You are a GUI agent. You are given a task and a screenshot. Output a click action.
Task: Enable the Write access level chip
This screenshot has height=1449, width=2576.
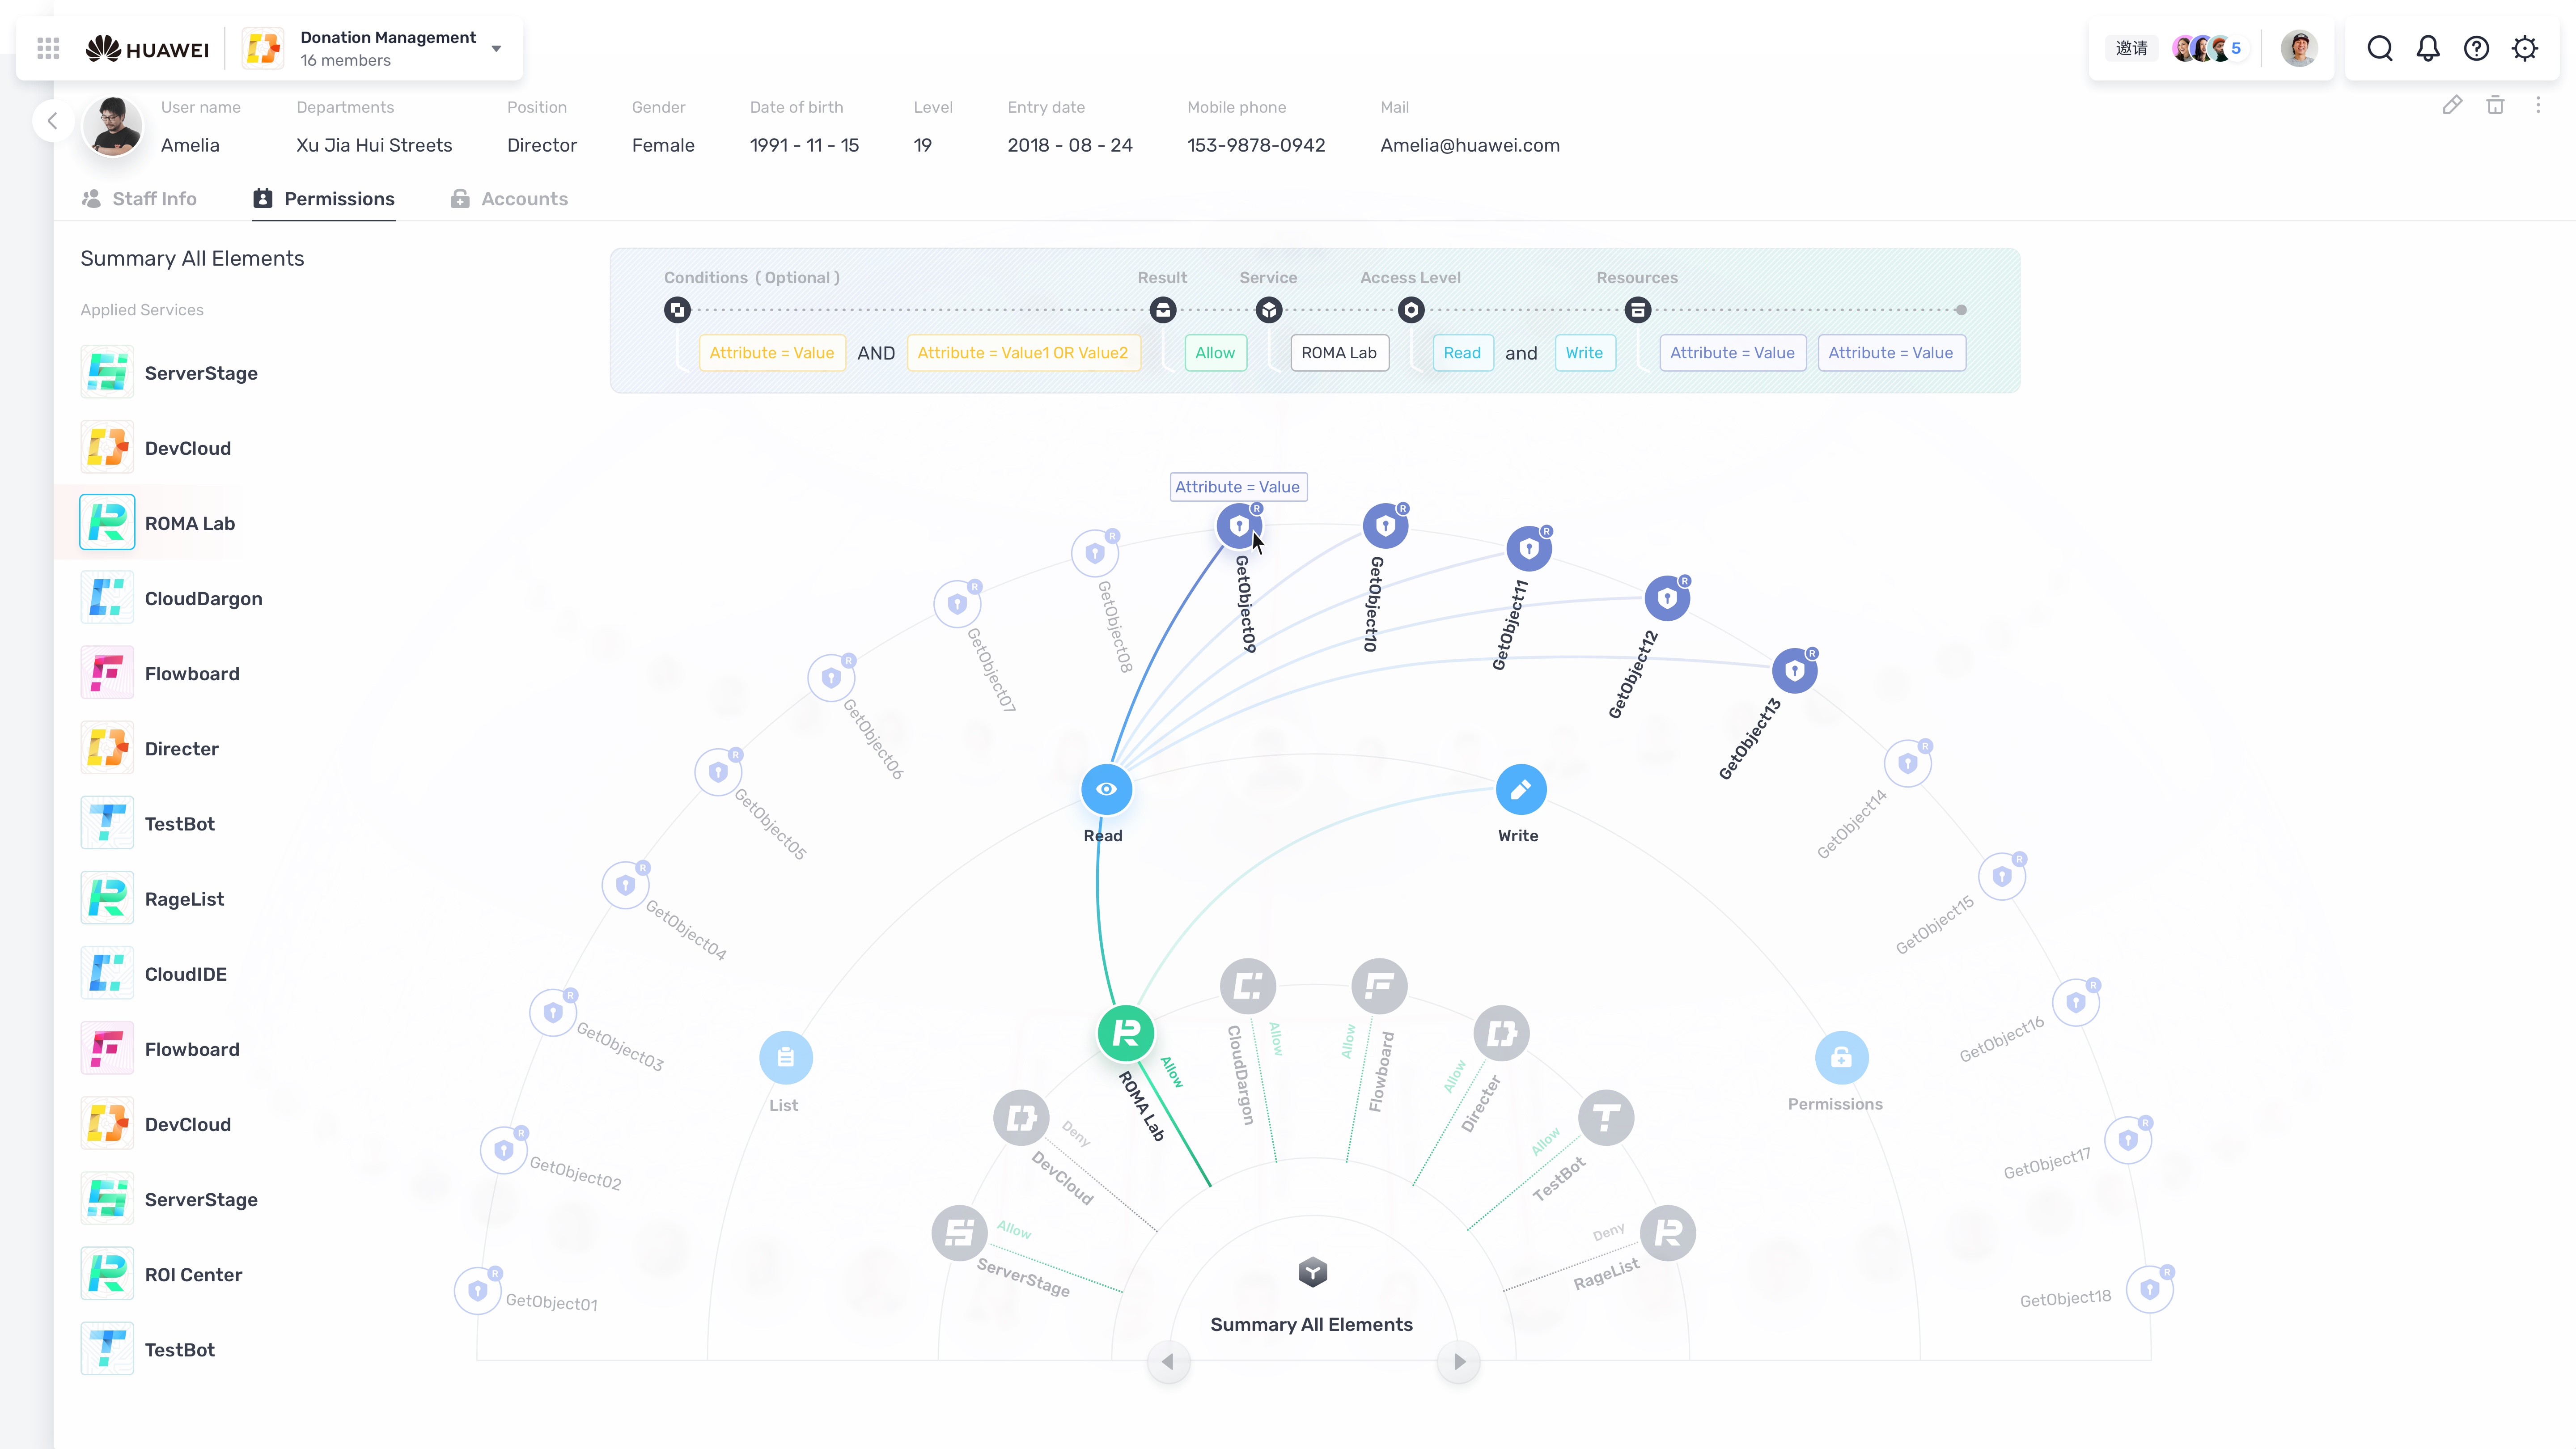pos(1585,352)
